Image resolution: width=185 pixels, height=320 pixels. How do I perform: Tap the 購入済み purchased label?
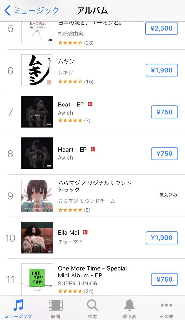point(169,195)
